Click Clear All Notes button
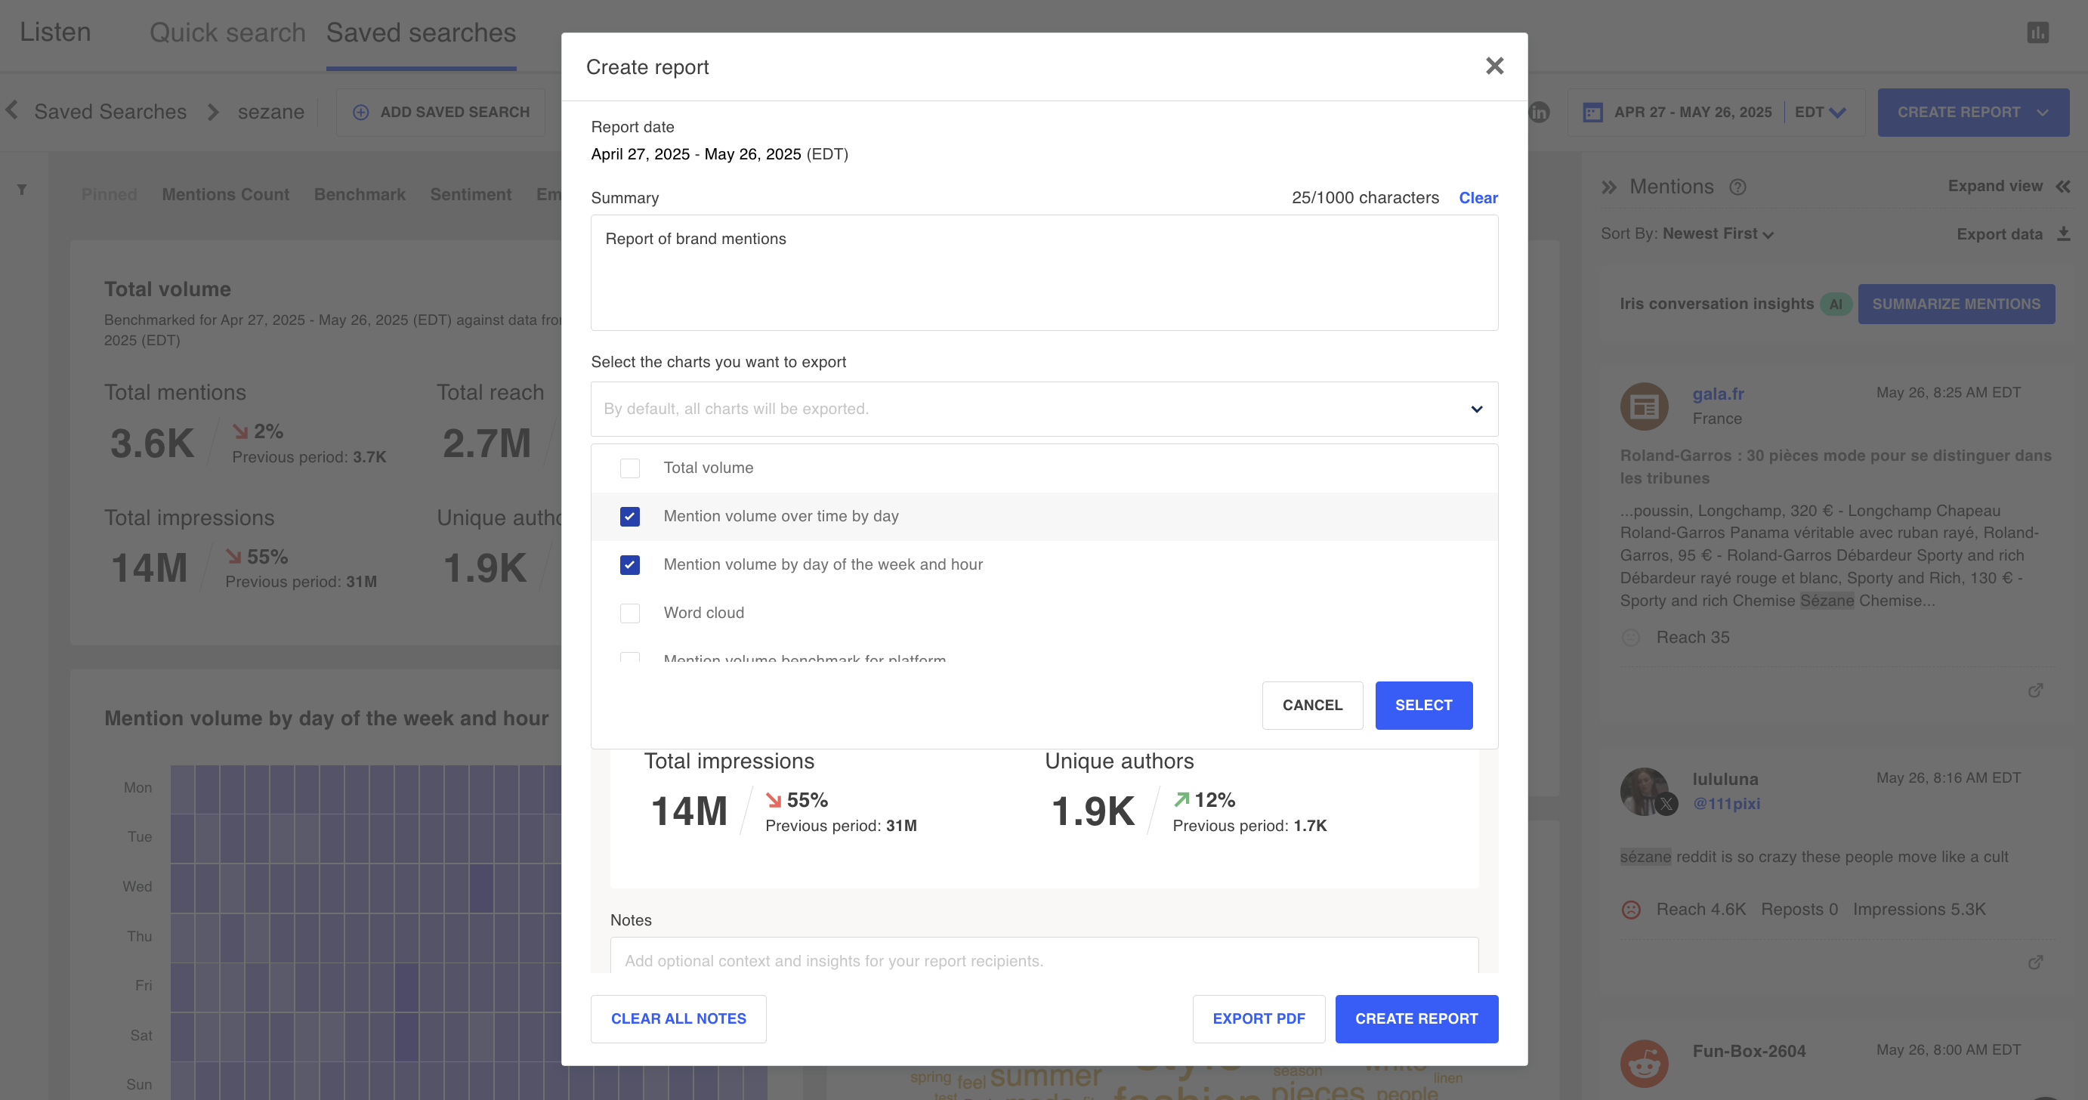 (x=678, y=1019)
